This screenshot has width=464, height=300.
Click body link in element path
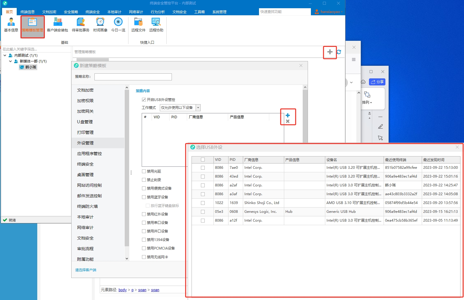pos(123,290)
